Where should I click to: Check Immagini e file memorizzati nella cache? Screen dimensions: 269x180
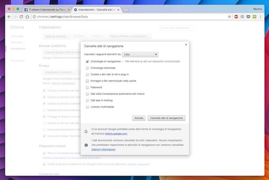pyautogui.click(x=87, y=81)
